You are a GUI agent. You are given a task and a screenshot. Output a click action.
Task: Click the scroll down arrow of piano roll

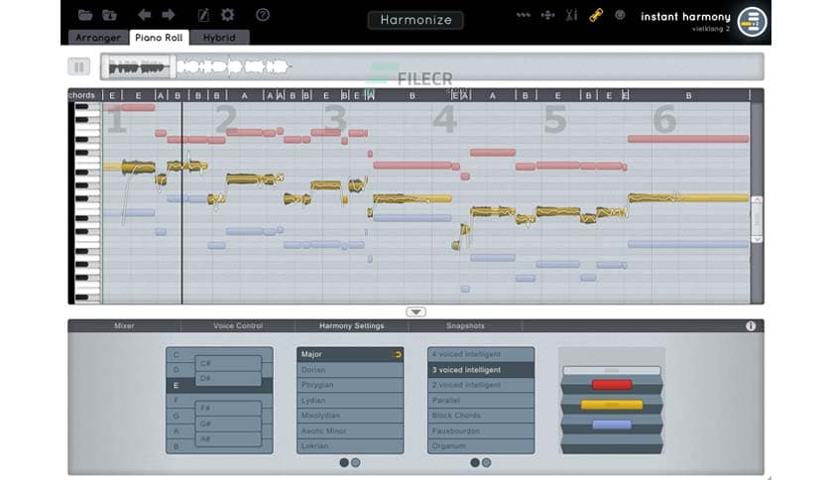click(757, 239)
